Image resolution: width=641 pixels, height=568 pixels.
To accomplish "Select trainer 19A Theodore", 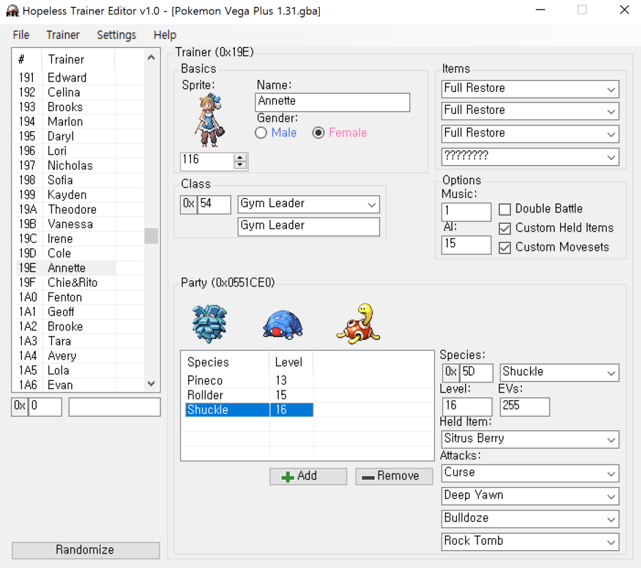I will point(79,210).
